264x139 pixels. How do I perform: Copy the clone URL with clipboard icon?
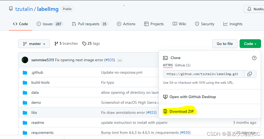250,74
